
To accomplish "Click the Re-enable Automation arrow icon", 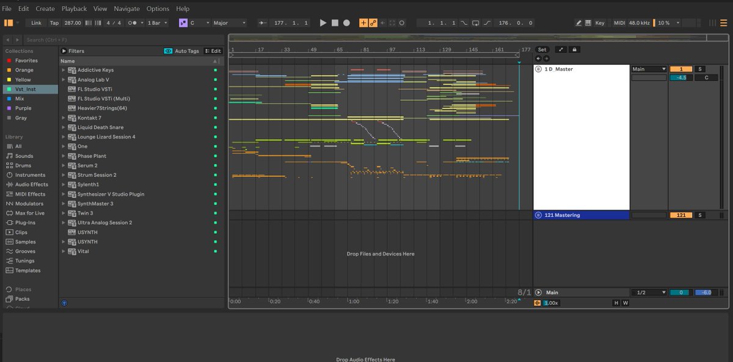I will click(x=382, y=23).
